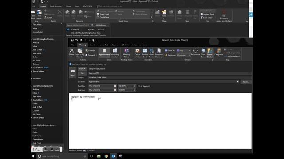This screenshot has width=284, height=159.
Task: Select Unread Mail under Favorites
Action: (37, 32)
